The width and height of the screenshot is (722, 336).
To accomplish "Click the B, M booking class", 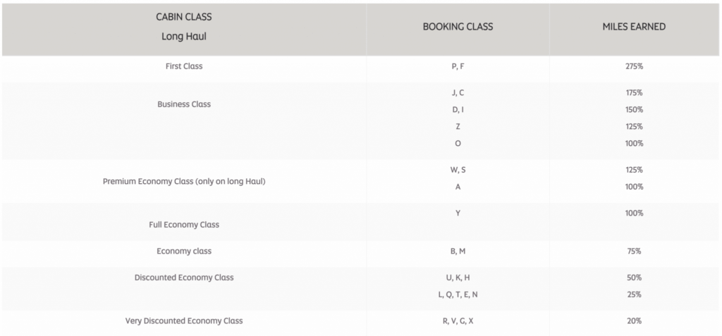I will click(458, 251).
